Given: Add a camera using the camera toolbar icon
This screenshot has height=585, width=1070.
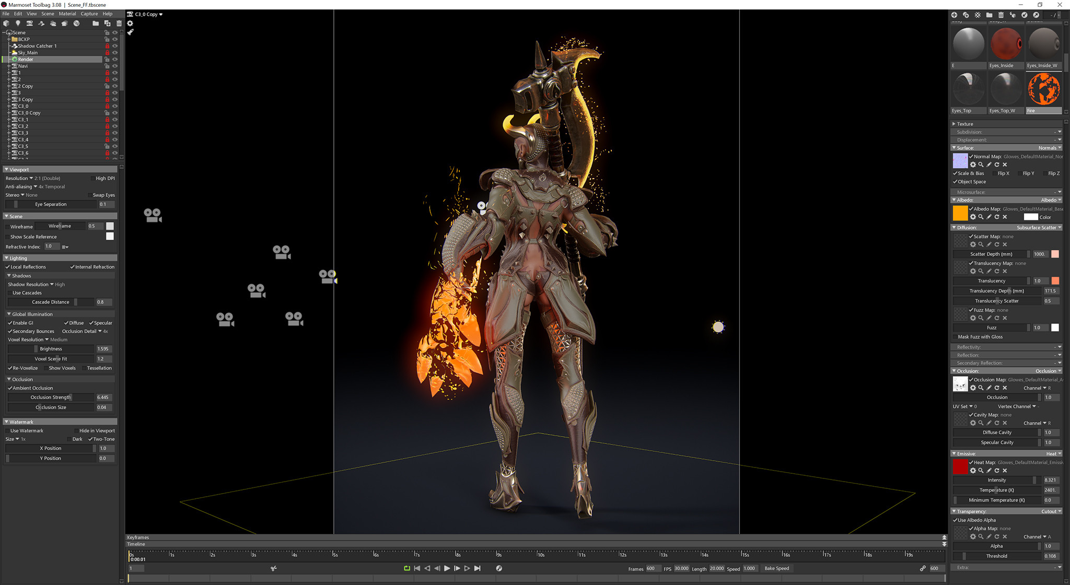Looking at the screenshot, I should [30, 23].
